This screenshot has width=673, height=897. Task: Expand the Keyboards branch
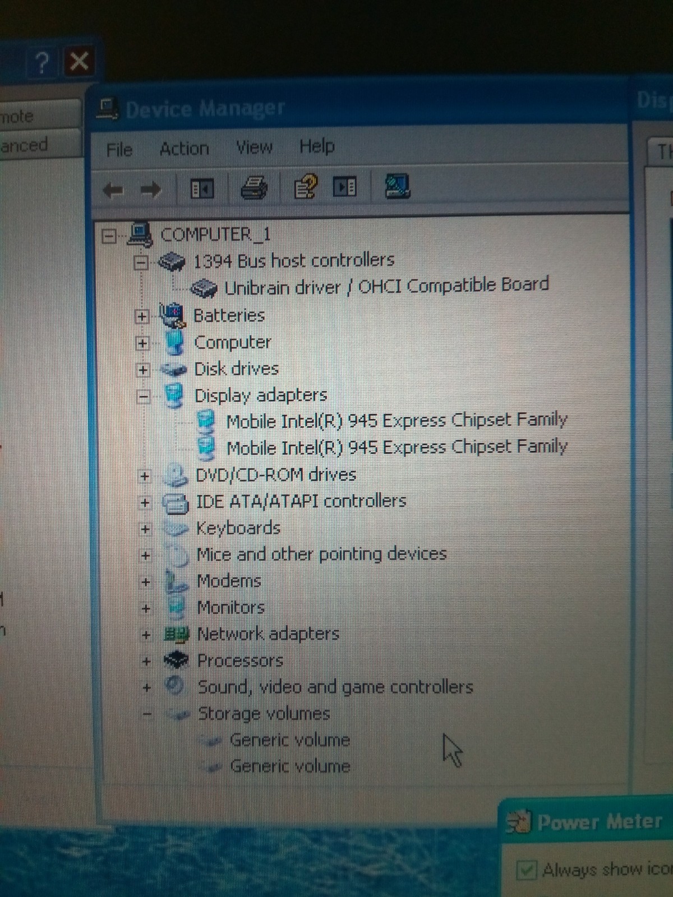pos(145,529)
